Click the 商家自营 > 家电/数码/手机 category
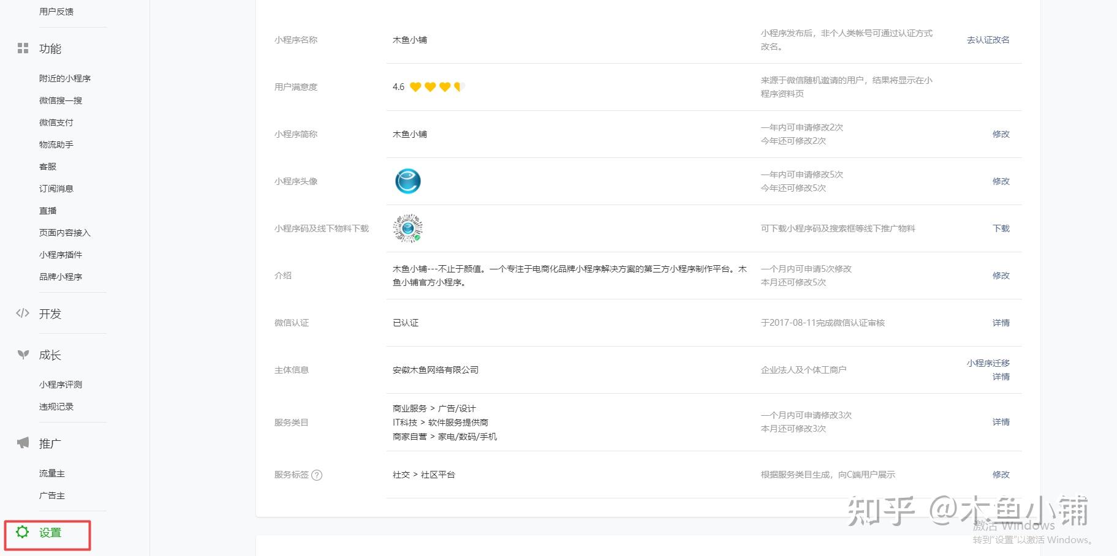Image resolution: width=1117 pixels, height=556 pixels. (x=445, y=437)
